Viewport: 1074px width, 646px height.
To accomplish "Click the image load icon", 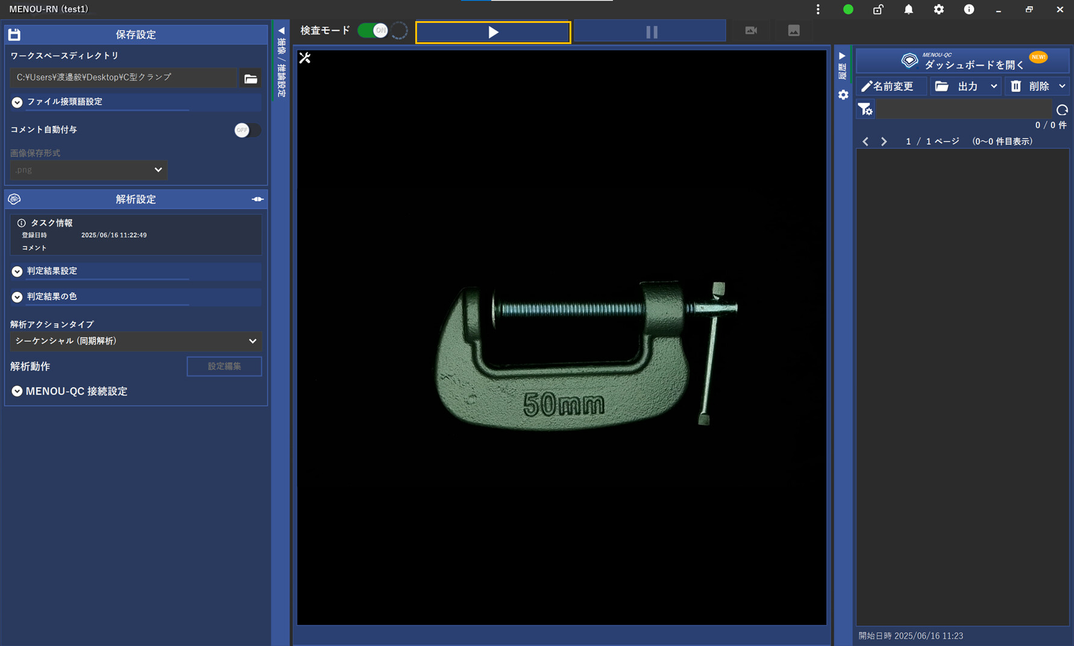I will tap(794, 31).
